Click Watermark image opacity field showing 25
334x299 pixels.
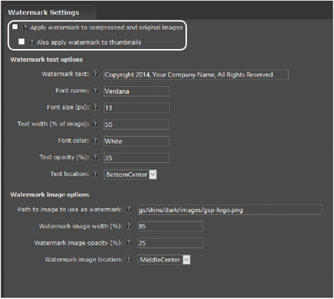click(170, 243)
